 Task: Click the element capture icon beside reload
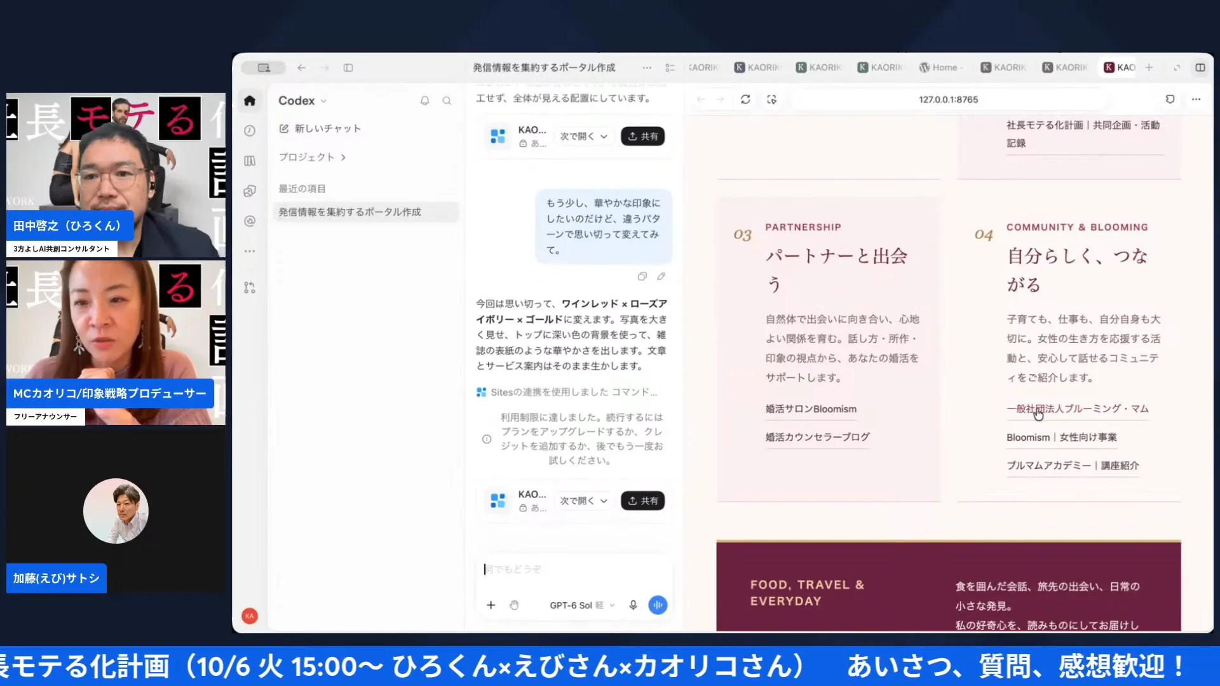click(771, 99)
